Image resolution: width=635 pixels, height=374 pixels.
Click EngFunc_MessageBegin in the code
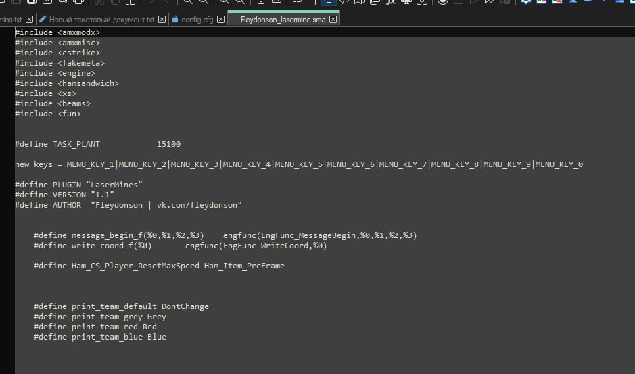pos(308,235)
